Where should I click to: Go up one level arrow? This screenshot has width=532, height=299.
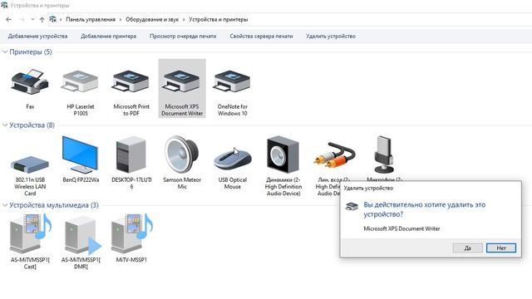[42, 20]
